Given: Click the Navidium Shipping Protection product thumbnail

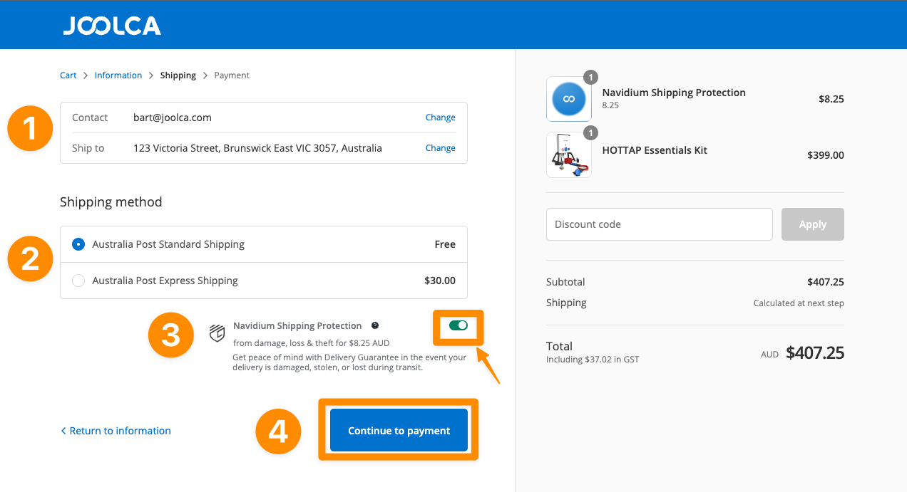Looking at the screenshot, I should 569,99.
